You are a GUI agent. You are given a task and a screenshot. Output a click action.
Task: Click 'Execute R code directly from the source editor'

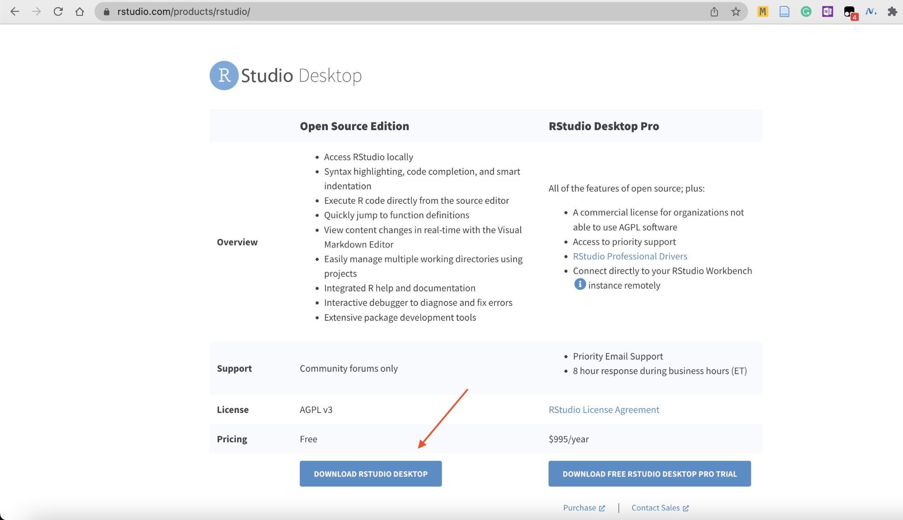coord(416,200)
